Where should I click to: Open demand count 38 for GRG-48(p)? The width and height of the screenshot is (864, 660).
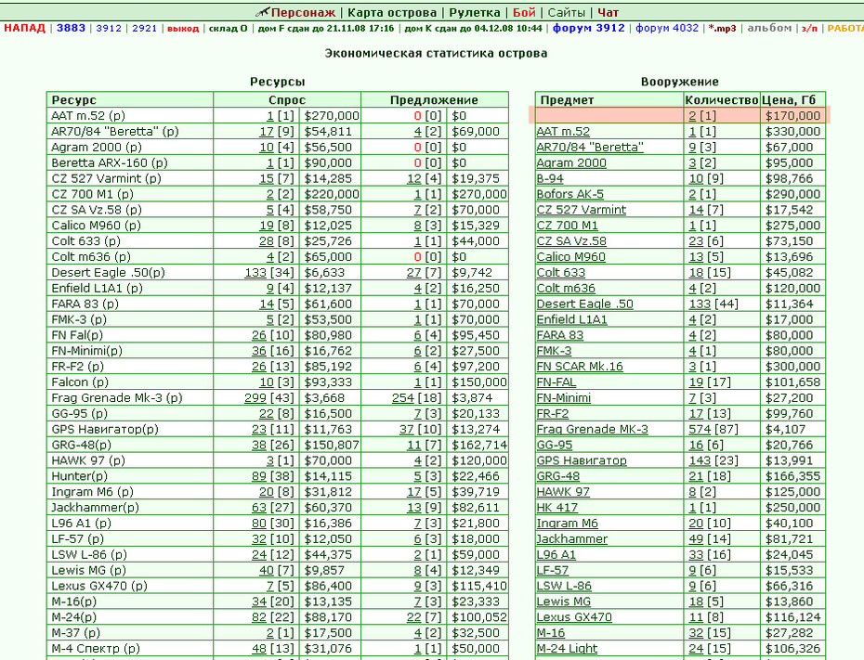tap(259, 446)
